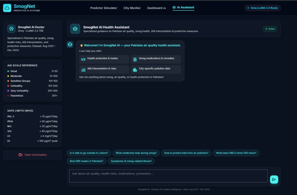Screen dimensions: 297x195
Task: Switch to the City Monitor tab
Action: coord(132,8)
